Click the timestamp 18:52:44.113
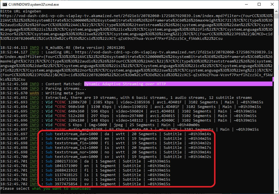 point(14,48)
